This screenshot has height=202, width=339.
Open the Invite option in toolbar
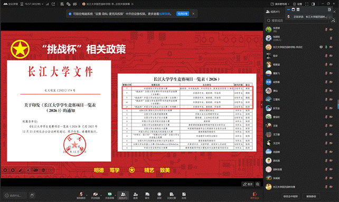135,196
